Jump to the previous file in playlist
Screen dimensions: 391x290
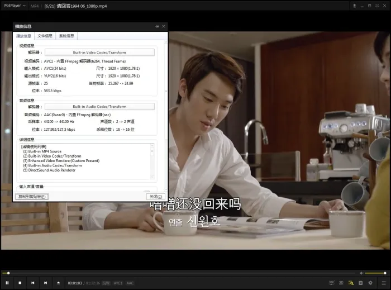32,283
